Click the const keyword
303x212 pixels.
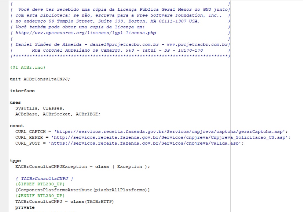tap(17, 126)
